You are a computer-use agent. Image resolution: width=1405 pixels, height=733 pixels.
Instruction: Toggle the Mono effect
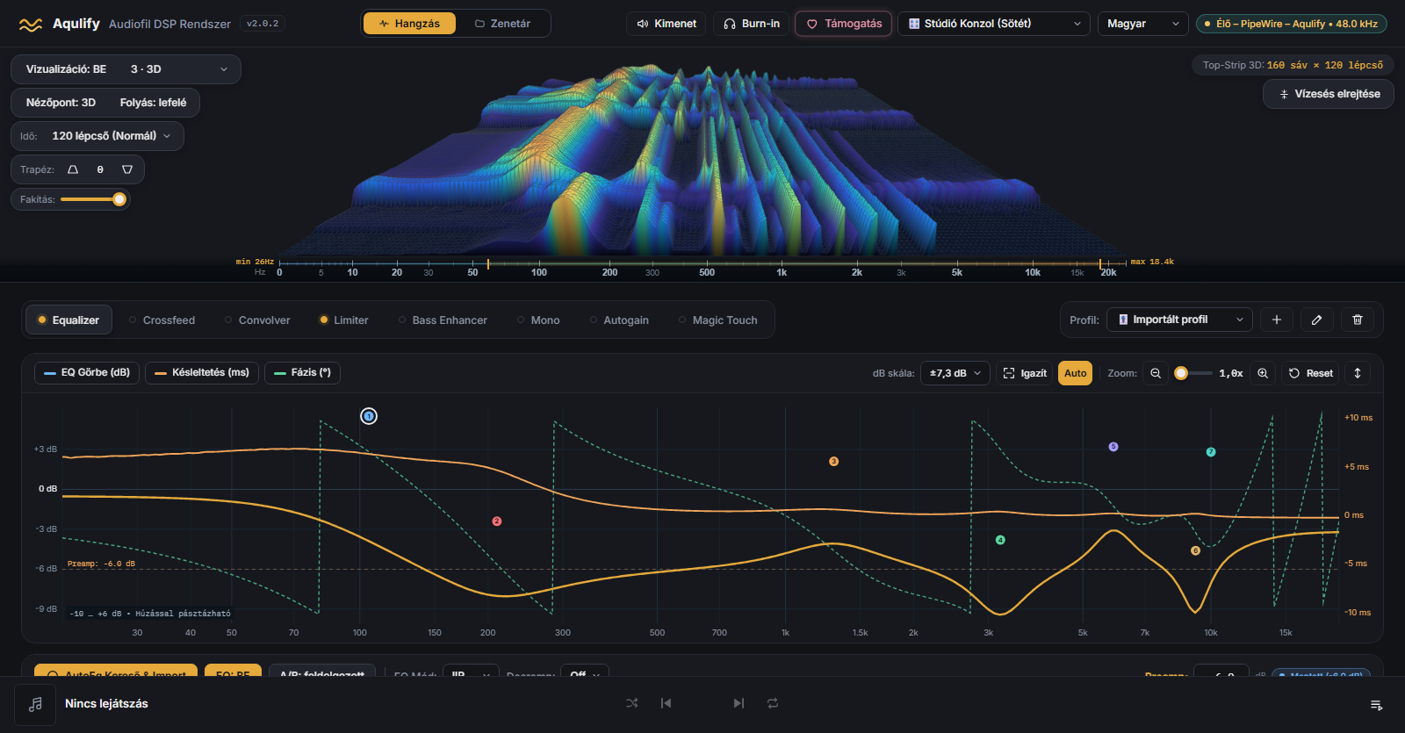[538, 320]
